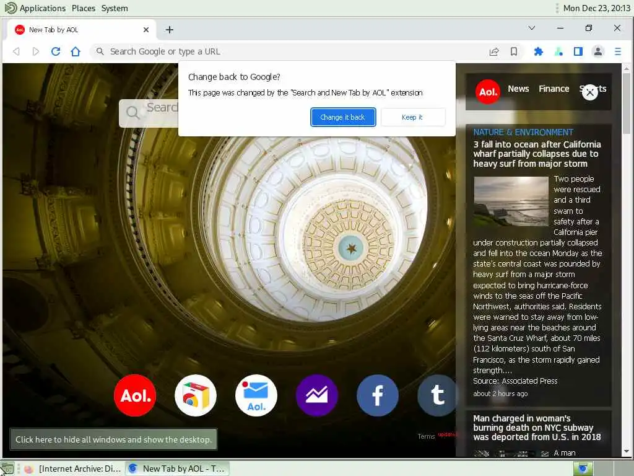This screenshot has width=634, height=476.
Task: Click the magnifier icon in AOL search box
Action: pyautogui.click(x=132, y=112)
